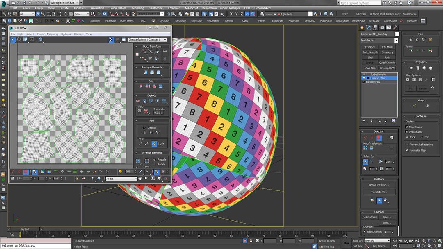
Task: Enable Prevent Reflattening checkbox
Action: (x=407, y=145)
